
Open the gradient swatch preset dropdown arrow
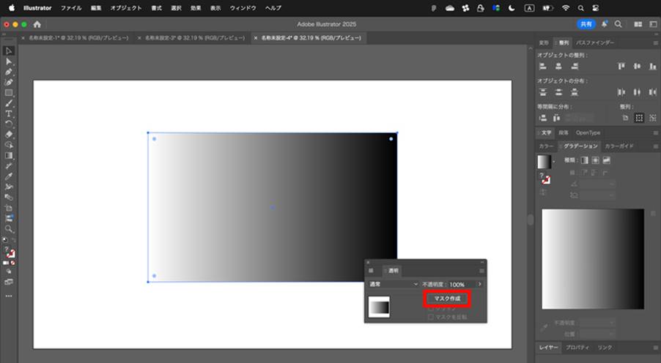[554, 162]
